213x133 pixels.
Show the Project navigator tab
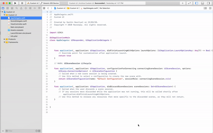point(3,8)
